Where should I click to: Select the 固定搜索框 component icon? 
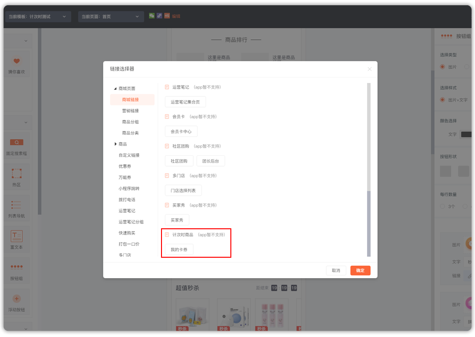tap(17, 142)
